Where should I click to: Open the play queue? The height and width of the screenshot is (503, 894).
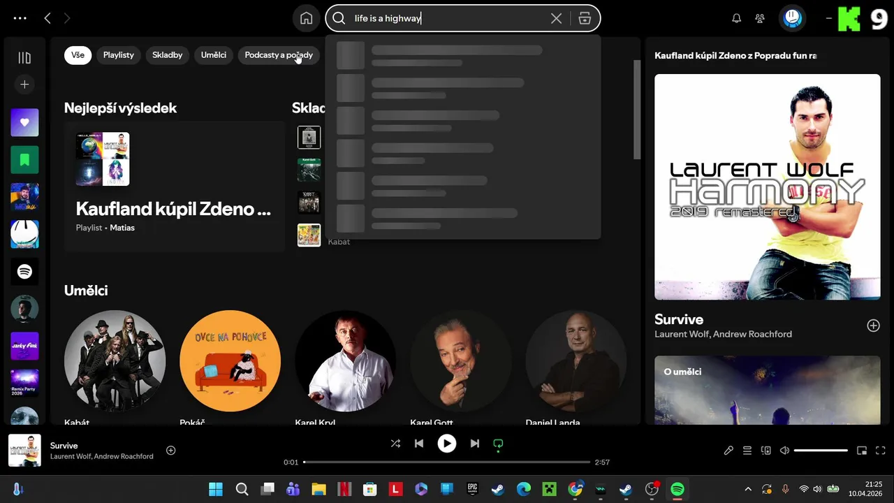pyautogui.click(x=747, y=451)
